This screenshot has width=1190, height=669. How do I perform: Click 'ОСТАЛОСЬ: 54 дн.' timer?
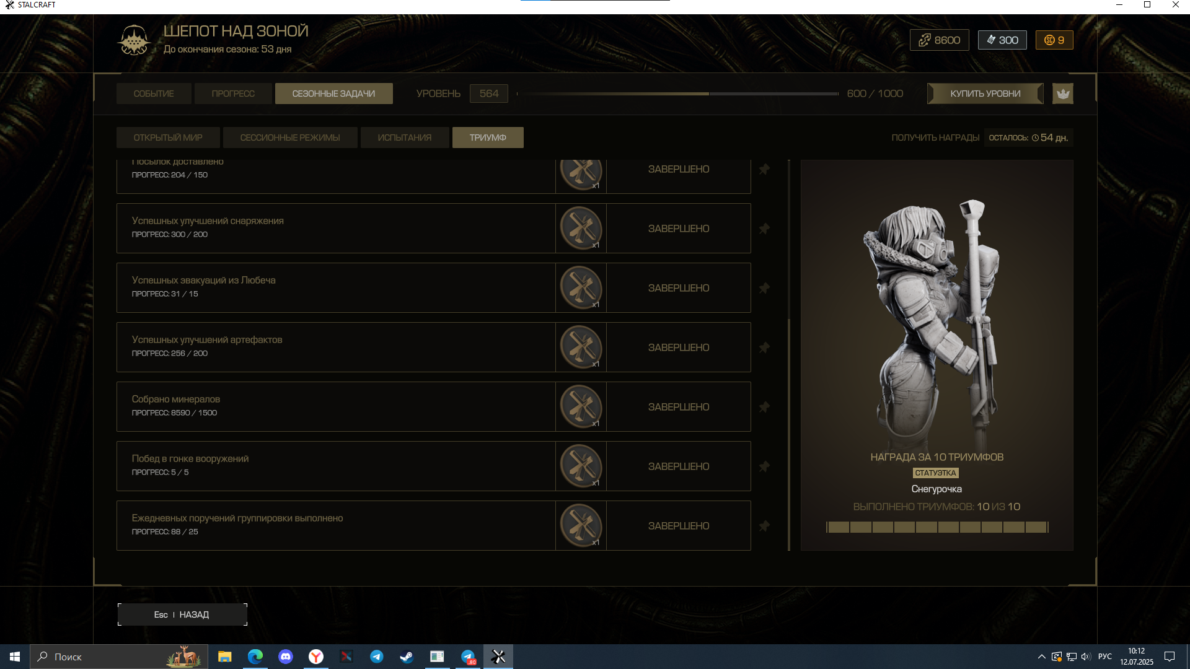coord(1028,138)
